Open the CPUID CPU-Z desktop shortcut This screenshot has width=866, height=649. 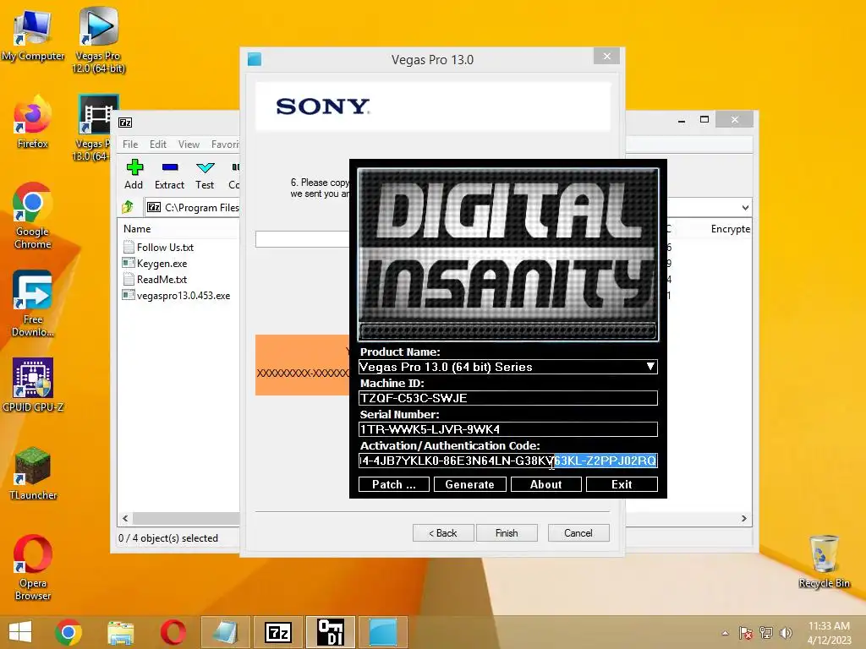33,385
